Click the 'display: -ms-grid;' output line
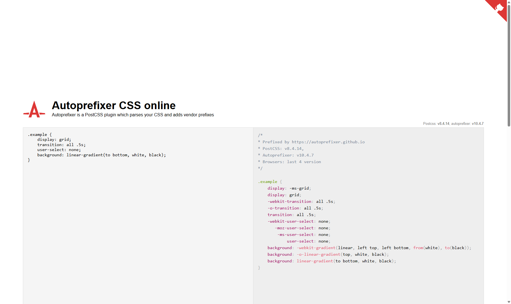This screenshot has width=511, height=304. pos(289,188)
